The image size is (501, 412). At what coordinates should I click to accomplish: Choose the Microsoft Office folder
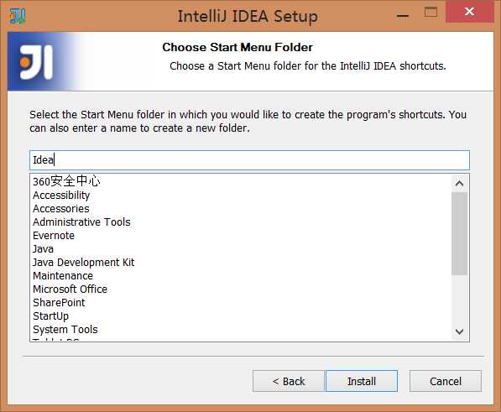pyautogui.click(x=70, y=289)
